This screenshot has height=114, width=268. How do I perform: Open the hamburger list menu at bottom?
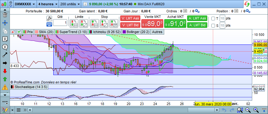coord(19,110)
